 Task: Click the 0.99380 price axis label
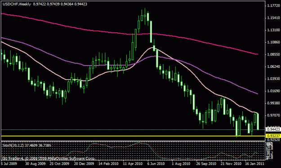tap(273, 103)
